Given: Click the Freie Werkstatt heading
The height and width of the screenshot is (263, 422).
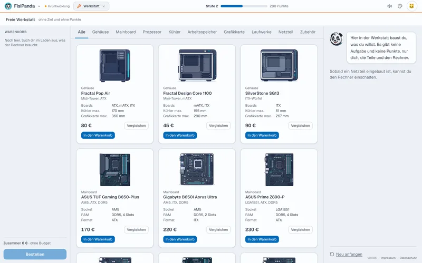Looking at the screenshot, I should tap(21, 19).
